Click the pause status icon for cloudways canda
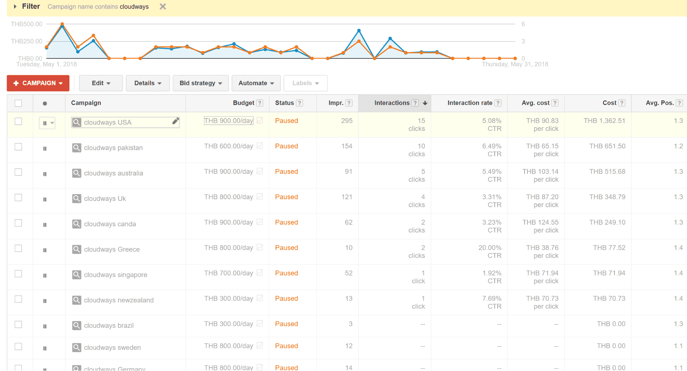The image size is (687, 371). (45, 225)
